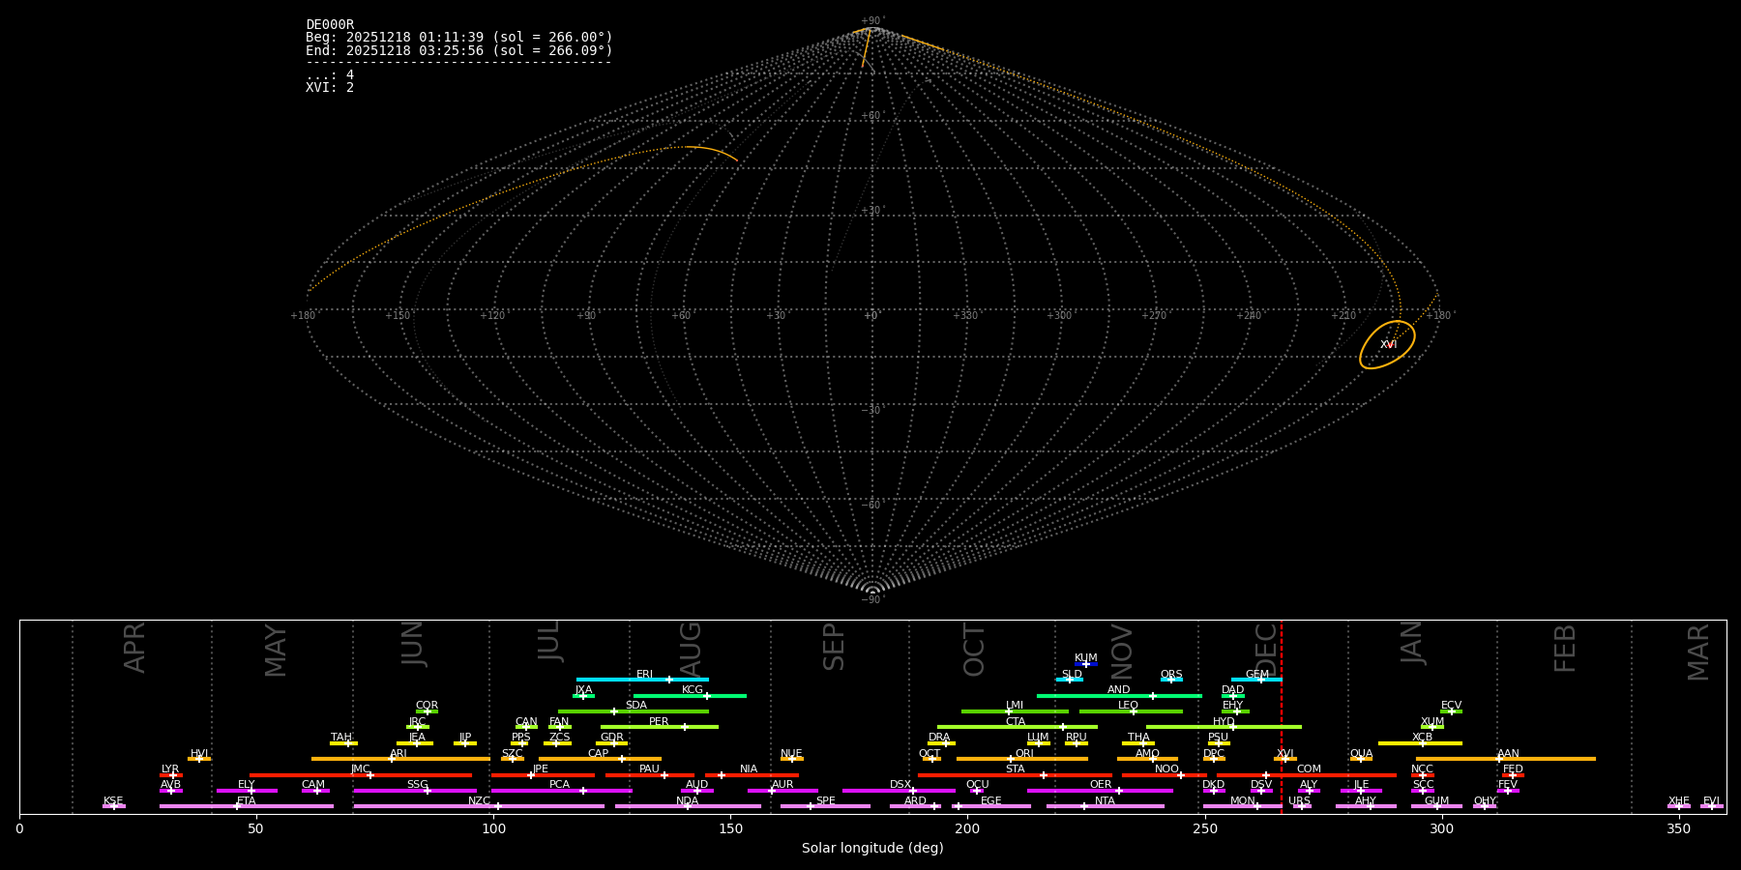Click the ORI shower peak marker

coord(1012,759)
